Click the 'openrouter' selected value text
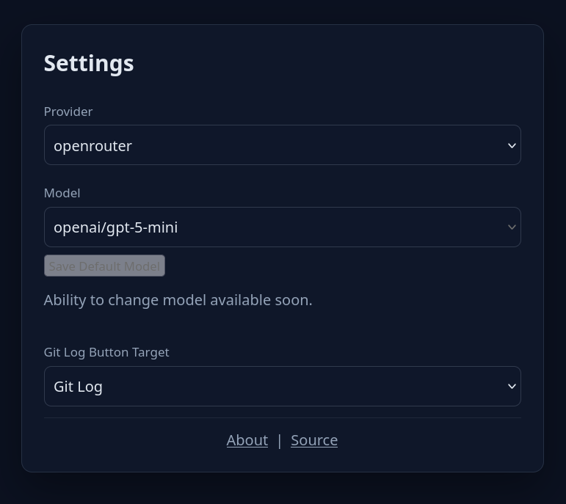566x504 pixels. coord(92,146)
